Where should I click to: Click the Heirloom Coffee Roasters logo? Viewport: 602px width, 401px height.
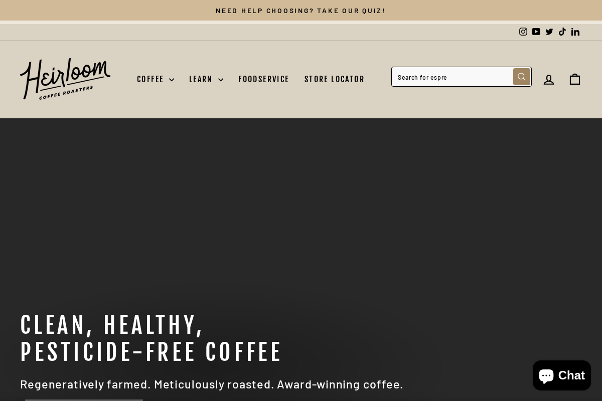tap(65, 79)
